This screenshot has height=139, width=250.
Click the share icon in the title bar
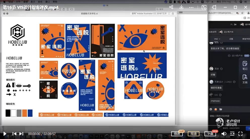[171, 7]
